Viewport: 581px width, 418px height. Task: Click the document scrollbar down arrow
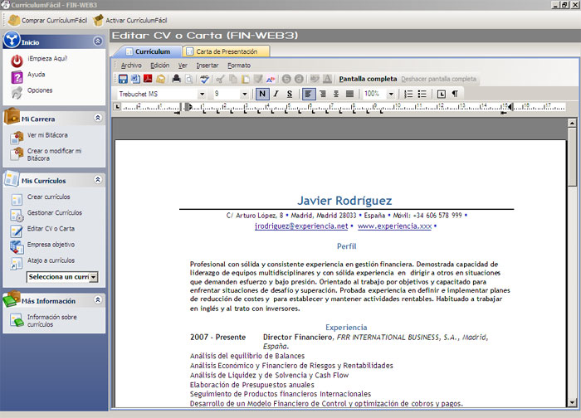572,402
